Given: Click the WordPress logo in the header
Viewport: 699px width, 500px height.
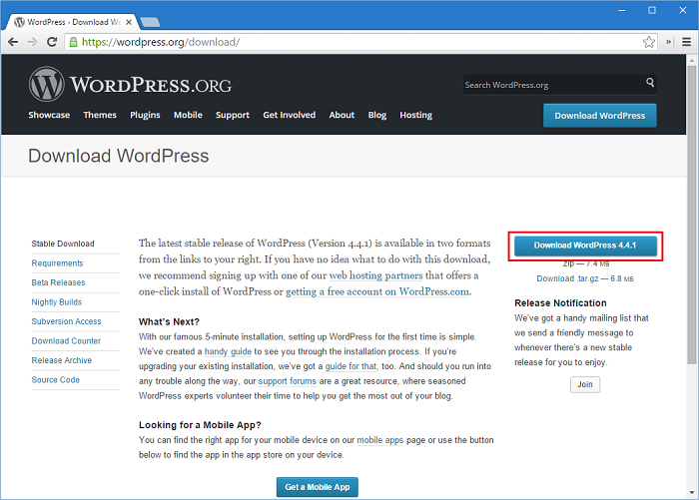Looking at the screenshot, I should (x=130, y=84).
